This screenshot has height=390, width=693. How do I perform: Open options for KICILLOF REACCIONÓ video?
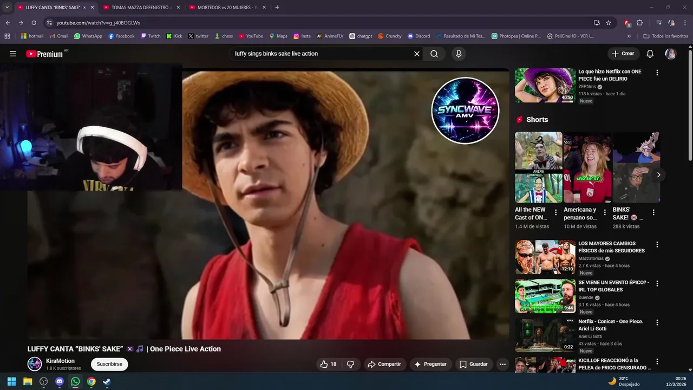coord(657,362)
